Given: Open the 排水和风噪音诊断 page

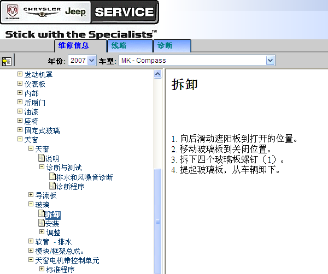Looking at the screenshot, I should pos(85,177).
